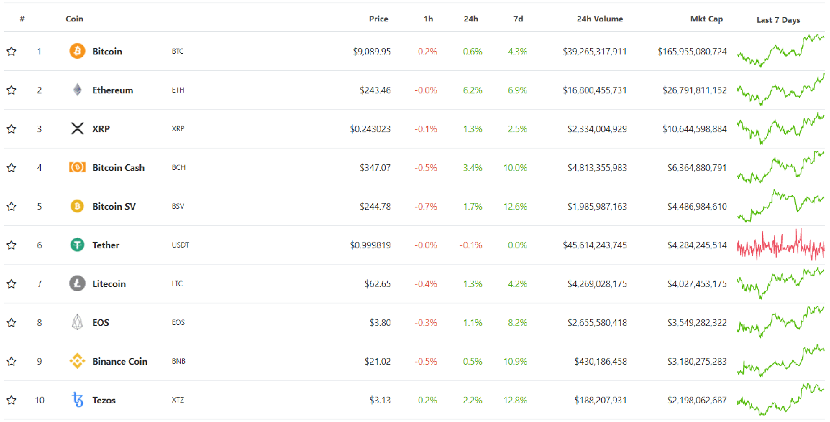Star the Binance Coin row
830x422 pixels.
11,361
